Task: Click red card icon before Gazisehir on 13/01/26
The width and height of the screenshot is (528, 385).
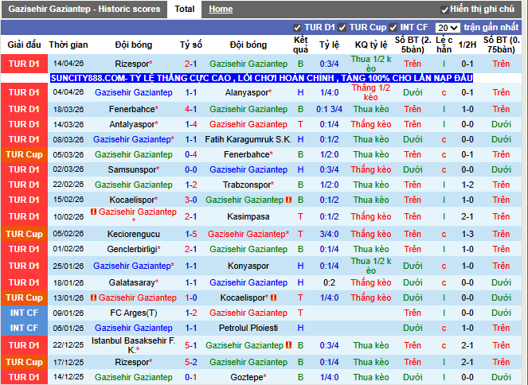Action: tap(93, 297)
